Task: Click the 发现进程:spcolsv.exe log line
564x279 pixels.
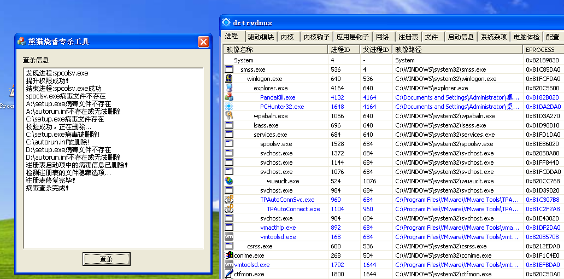Action: [57, 73]
